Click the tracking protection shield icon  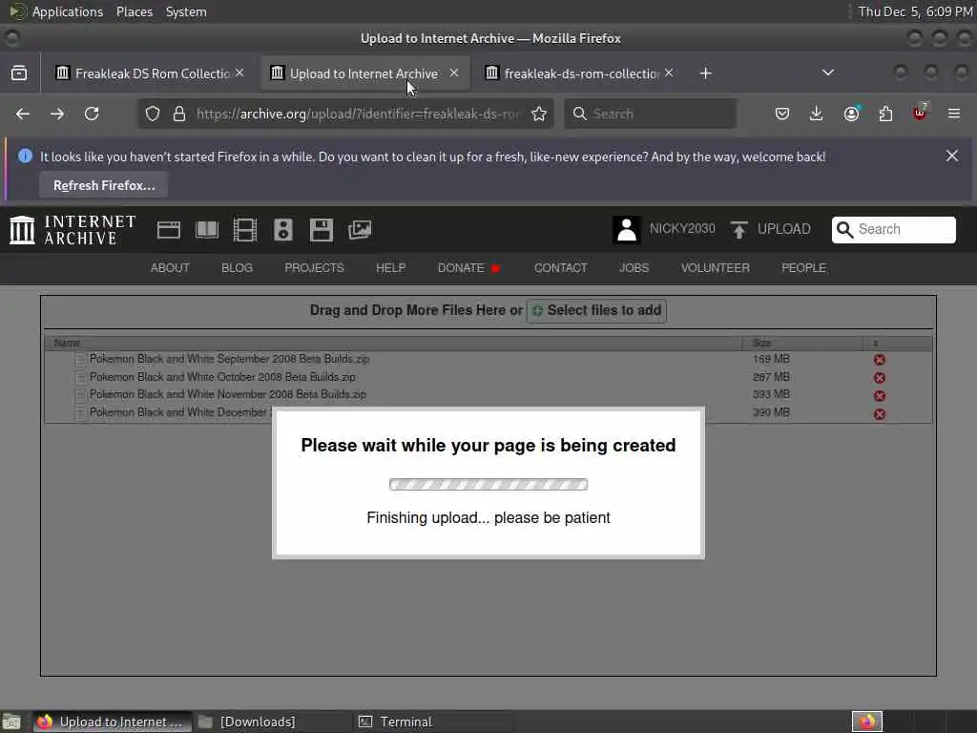[x=153, y=114]
